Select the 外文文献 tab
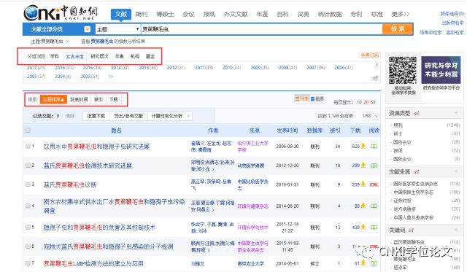The image size is (467, 272). point(236,14)
